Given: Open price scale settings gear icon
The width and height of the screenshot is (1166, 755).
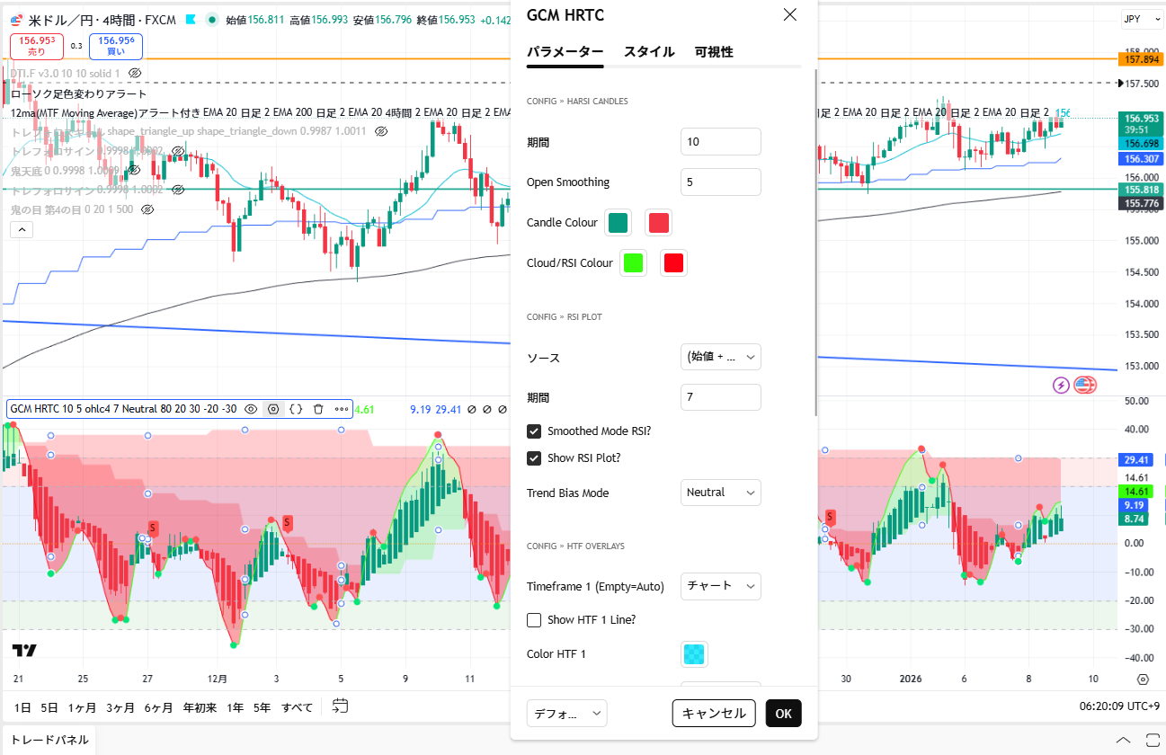Looking at the screenshot, I should coord(1143,679).
